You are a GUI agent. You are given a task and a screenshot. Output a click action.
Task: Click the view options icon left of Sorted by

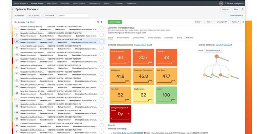click(16, 22)
